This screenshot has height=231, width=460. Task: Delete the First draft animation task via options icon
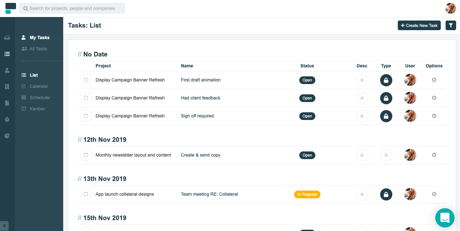[434, 80]
